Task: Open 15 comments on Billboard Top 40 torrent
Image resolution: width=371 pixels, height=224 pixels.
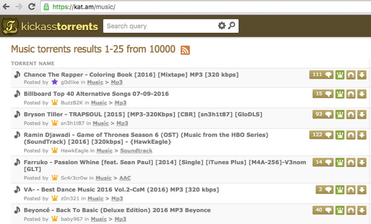Action: (323, 94)
